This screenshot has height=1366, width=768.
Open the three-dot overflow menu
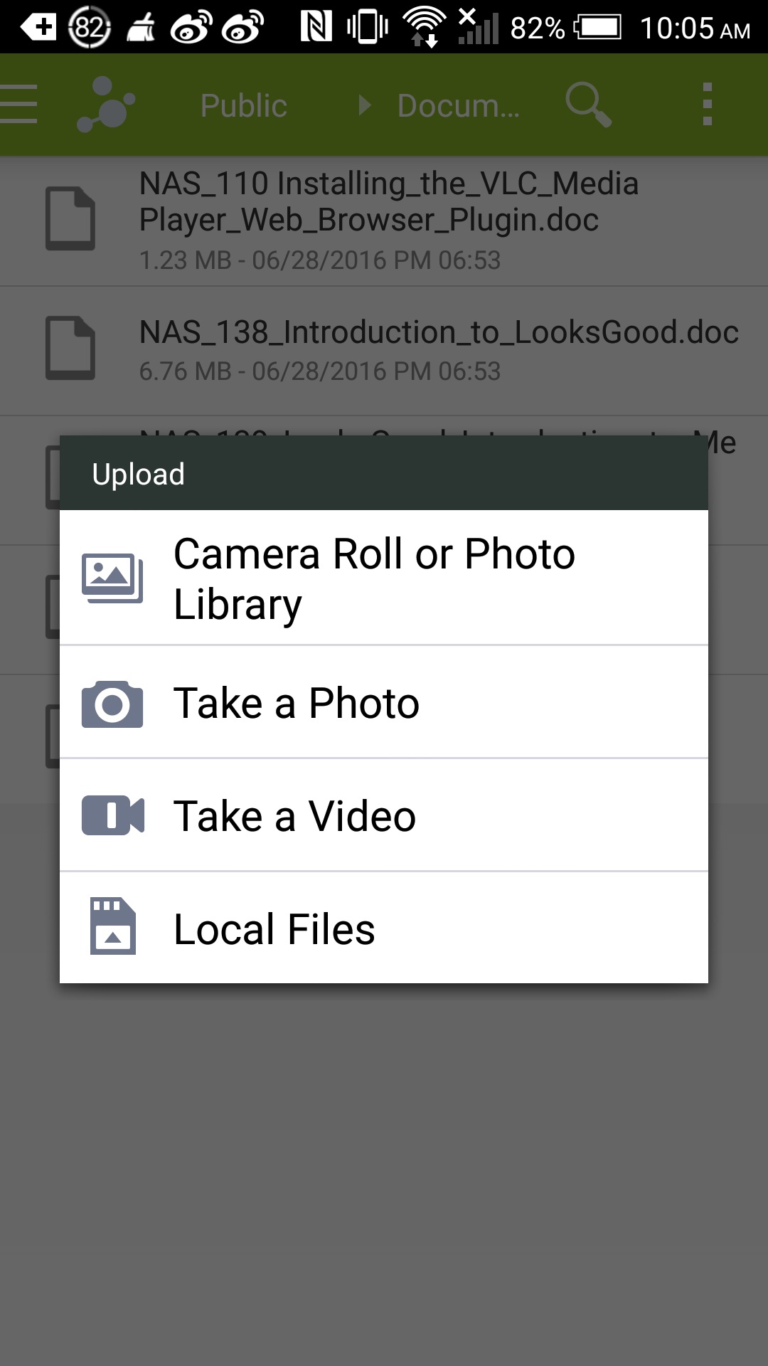coord(707,105)
